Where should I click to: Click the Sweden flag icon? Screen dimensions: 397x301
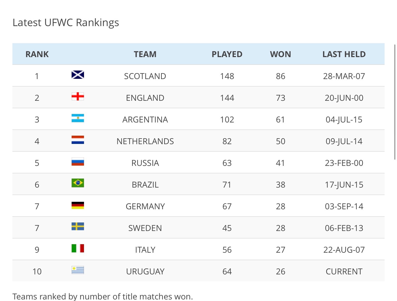click(x=77, y=228)
